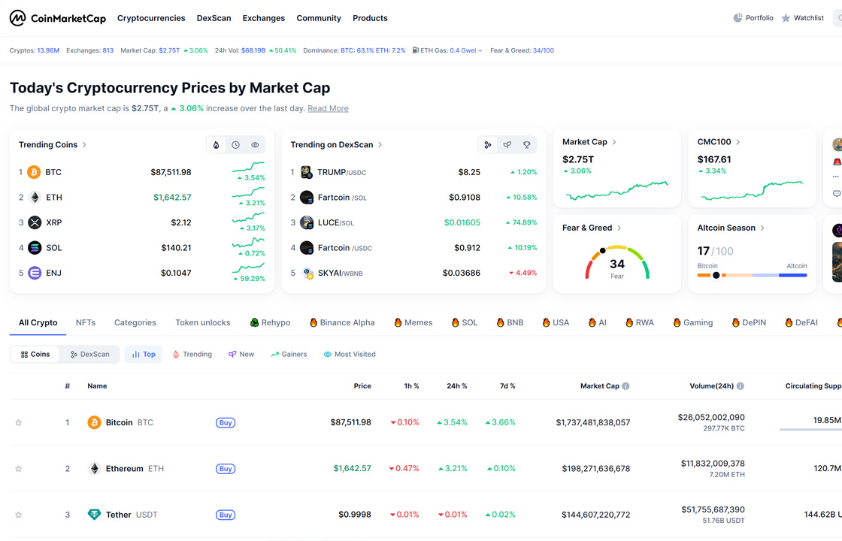The width and height of the screenshot is (842, 541).
Task: Click the Fear & Greed gauge
Action: click(x=617, y=262)
